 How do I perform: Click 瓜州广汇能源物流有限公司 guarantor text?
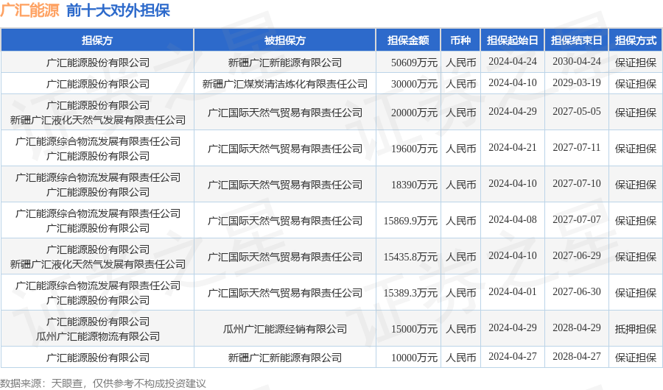pos(98,336)
